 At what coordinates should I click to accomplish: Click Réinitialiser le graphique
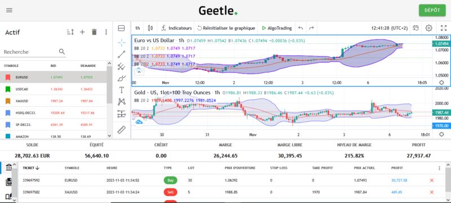coord(226,28)
